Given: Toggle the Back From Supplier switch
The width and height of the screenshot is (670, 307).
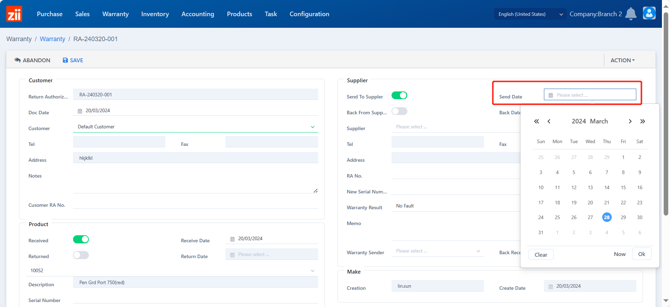Looking at the screenshot, I should point(399,111).
